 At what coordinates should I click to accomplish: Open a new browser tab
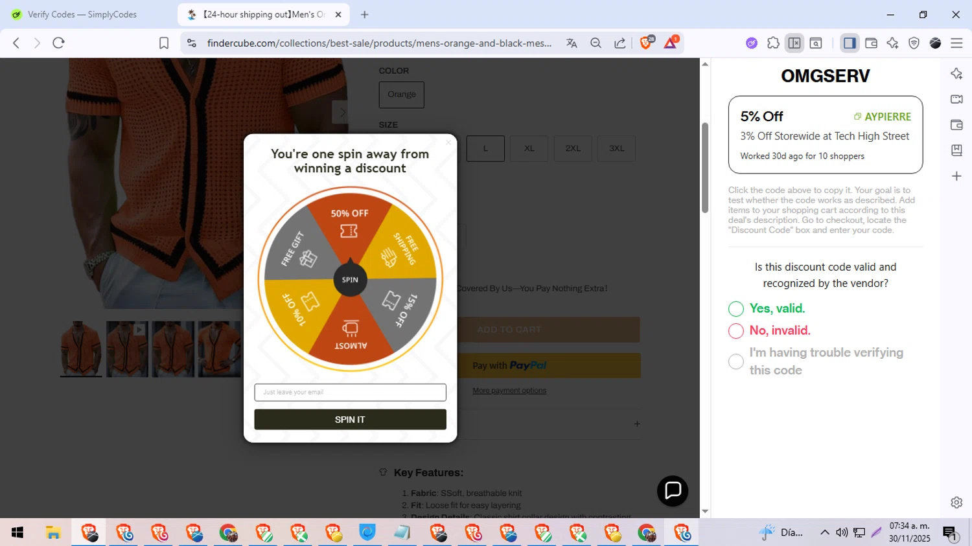click(x=365, y=14)
